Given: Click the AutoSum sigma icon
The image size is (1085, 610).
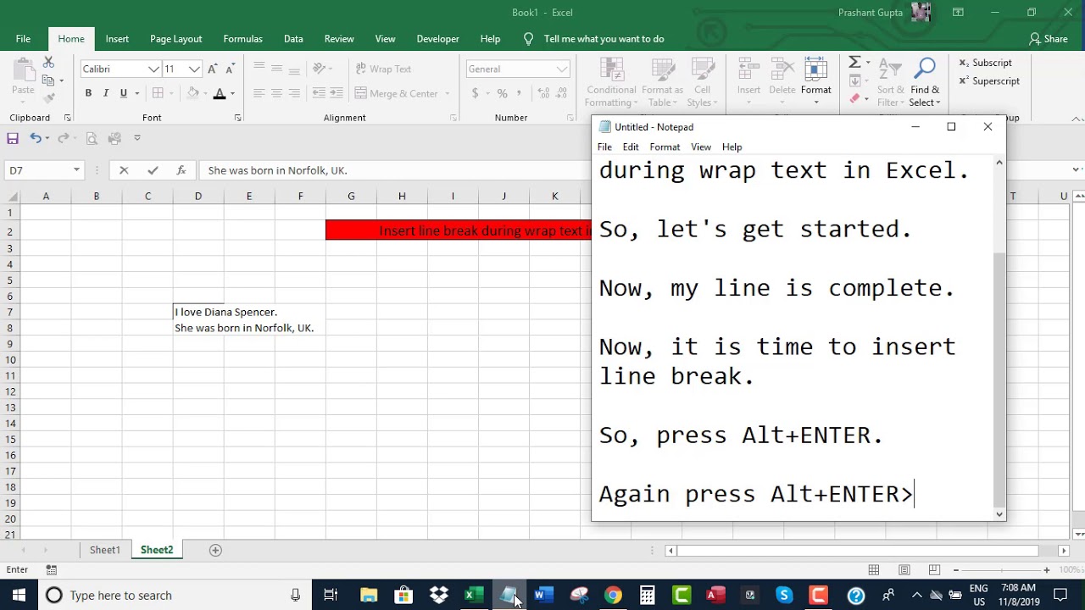Looking at the screenshot, I should point(854,62).
